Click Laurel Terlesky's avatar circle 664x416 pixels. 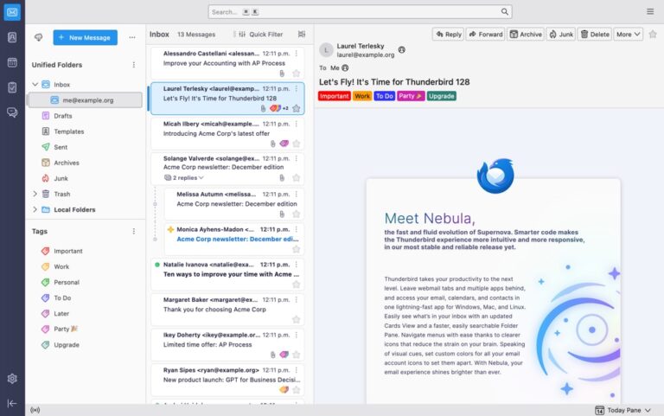[326, 50]
